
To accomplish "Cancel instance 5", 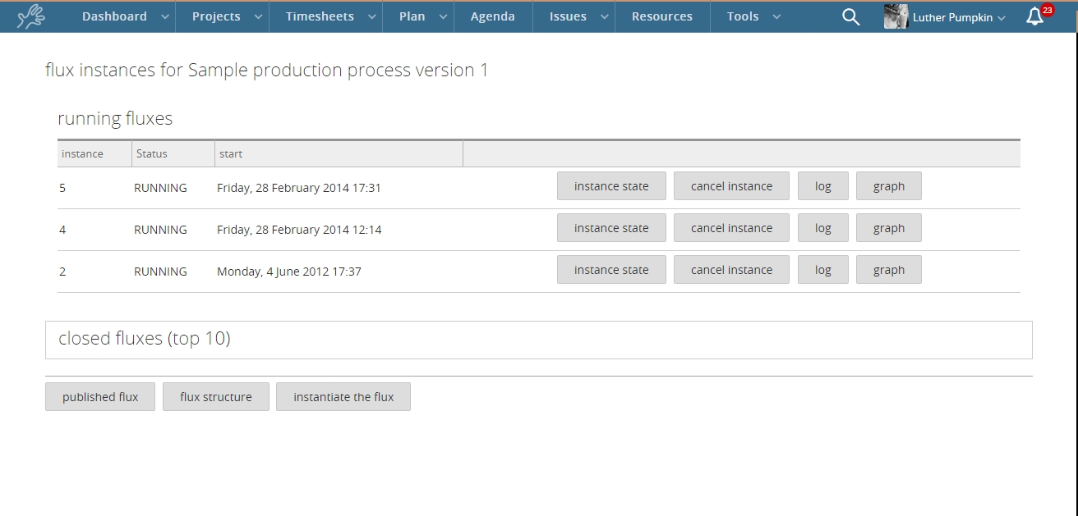I will (x=731, y=186).
